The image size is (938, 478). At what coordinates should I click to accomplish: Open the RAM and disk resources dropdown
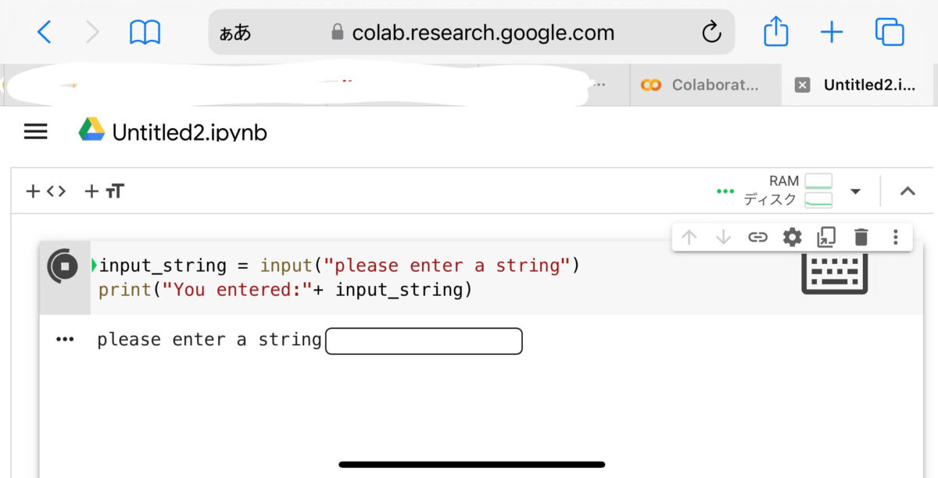pyautogui.click(x=855, y=190)
